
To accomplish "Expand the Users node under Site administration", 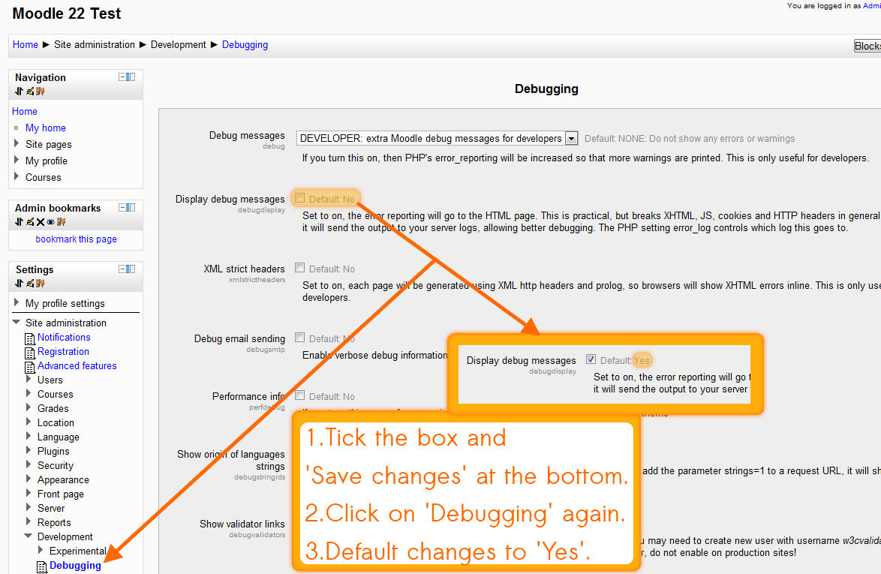I will tap(29, 379).
